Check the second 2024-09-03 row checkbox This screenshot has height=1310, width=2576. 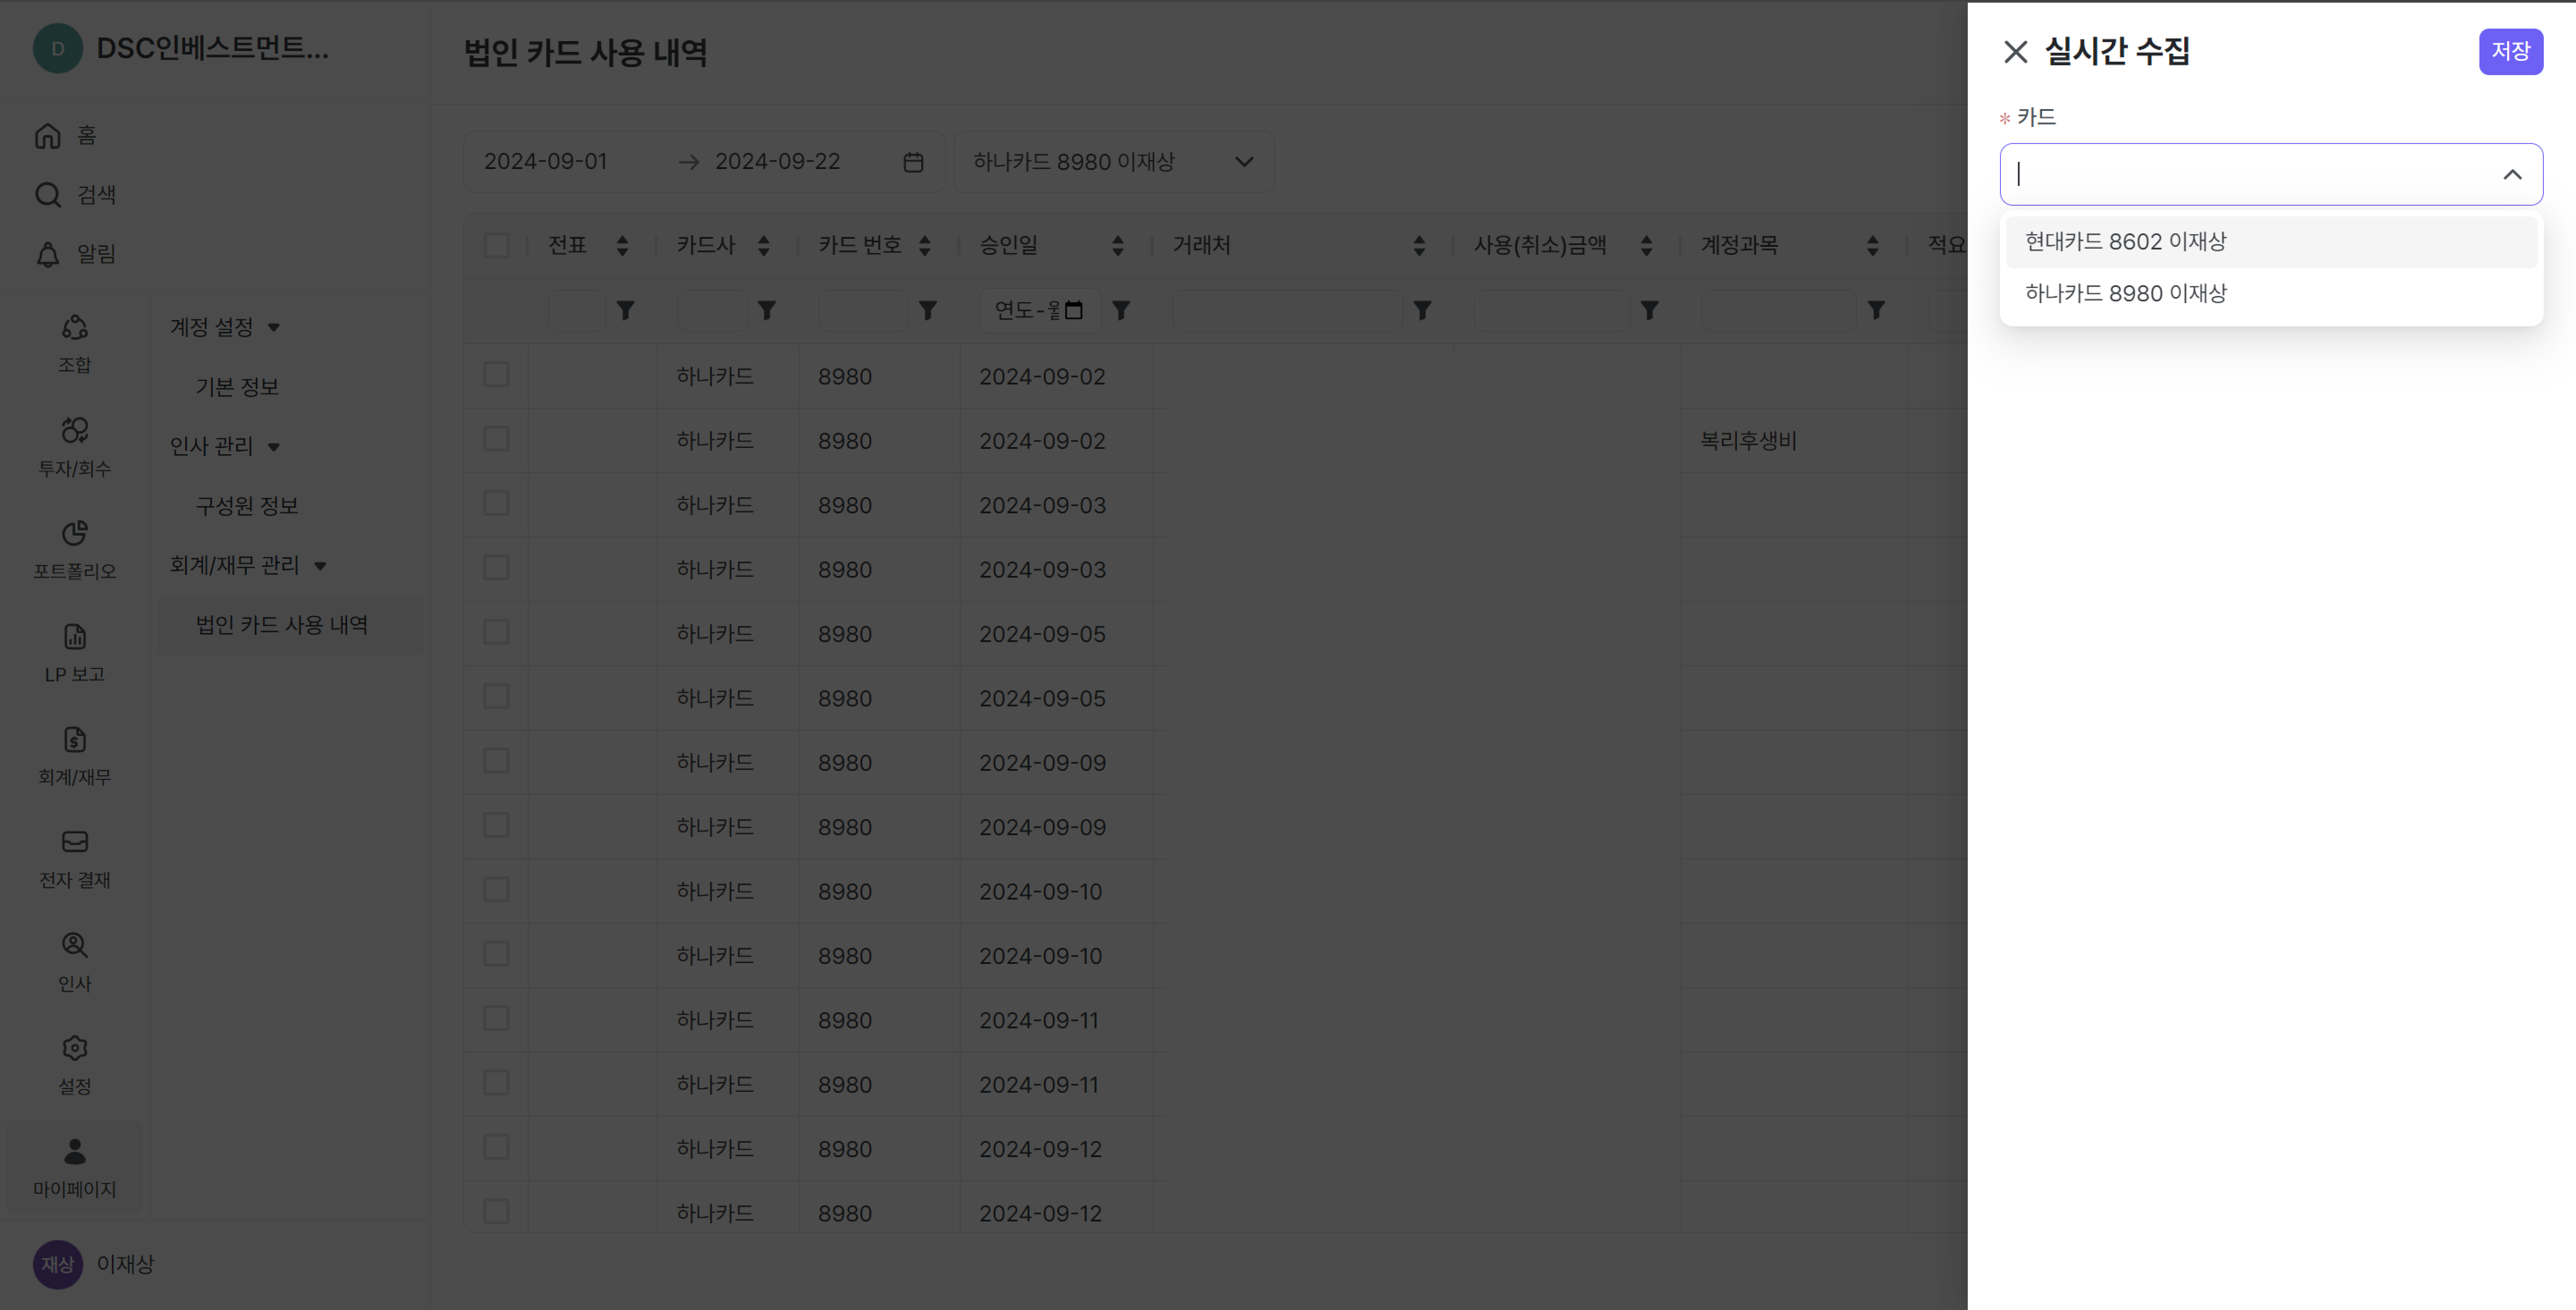pyautogui.click(x=496, y=568)
